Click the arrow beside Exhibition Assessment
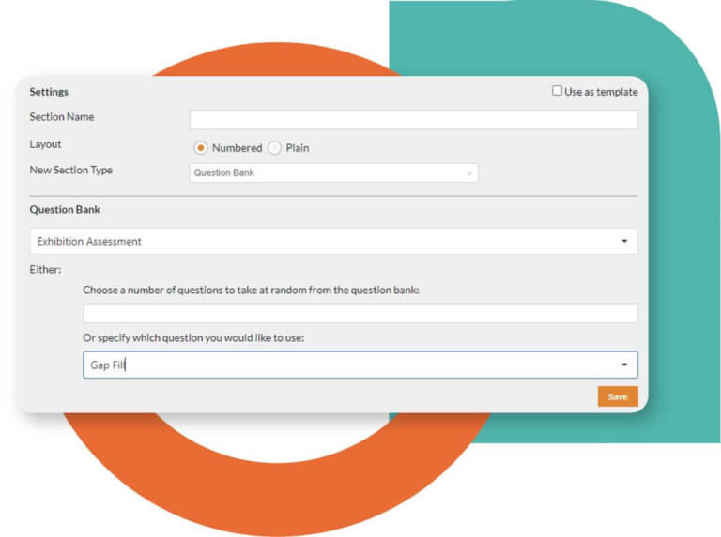The image size is (721, 537). pyautogui.click(x=624, y=242)
